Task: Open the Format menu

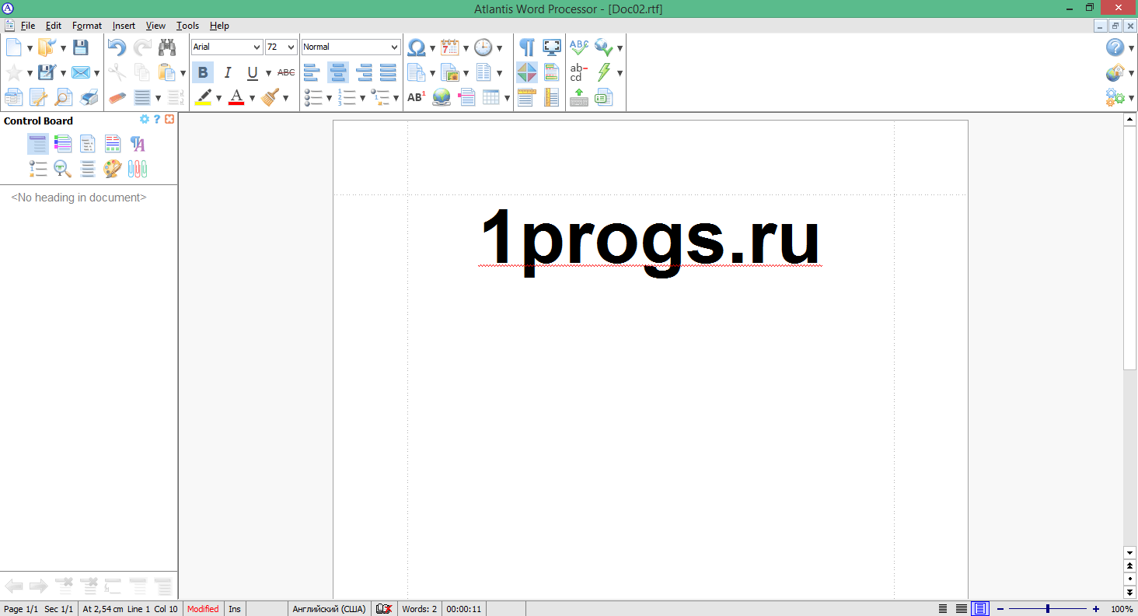Action: click(x=86, y=25)
